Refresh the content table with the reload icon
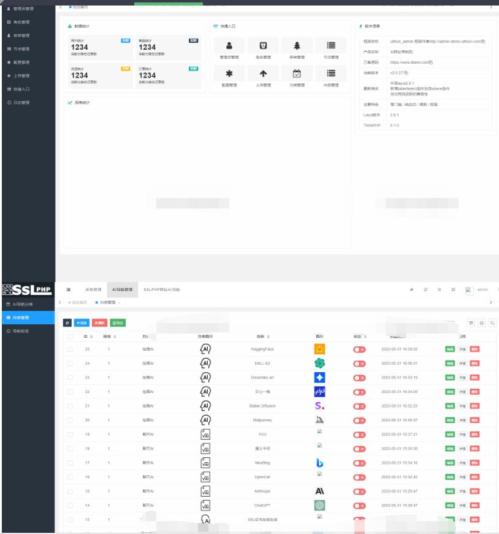499x534 pixels. (67, 324)
